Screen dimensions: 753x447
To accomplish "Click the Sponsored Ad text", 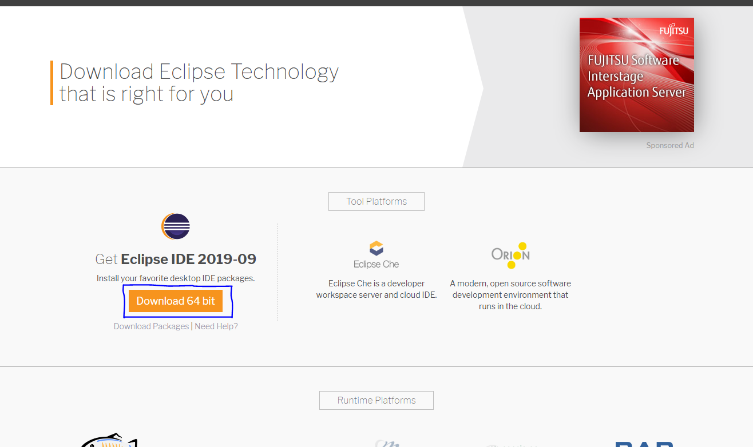I will click(x=670, y=145).
